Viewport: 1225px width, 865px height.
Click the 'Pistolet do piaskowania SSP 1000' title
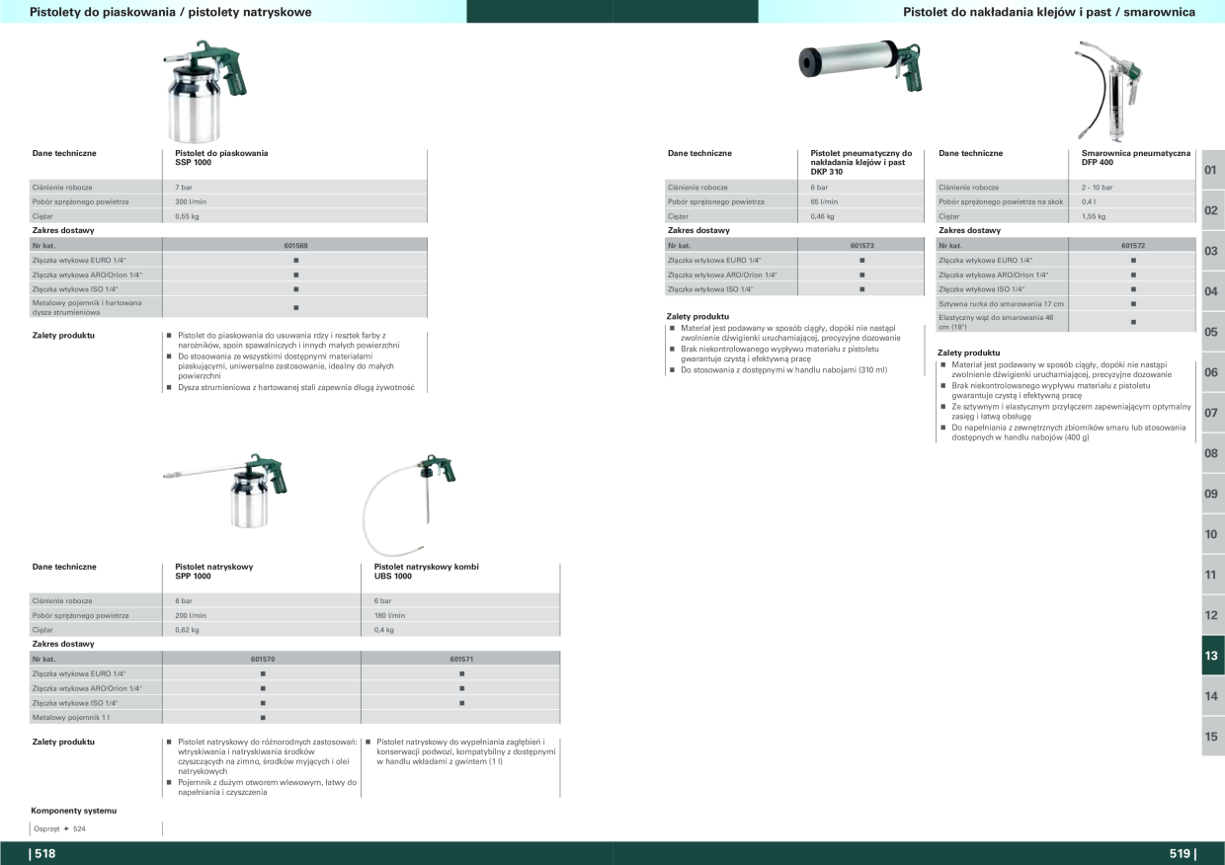(x=221, y=158)
